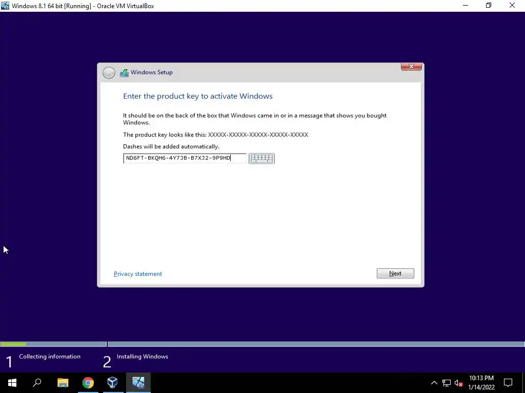
Task: Click the "Collecting information" step label
Action: [x=50, y=357]
